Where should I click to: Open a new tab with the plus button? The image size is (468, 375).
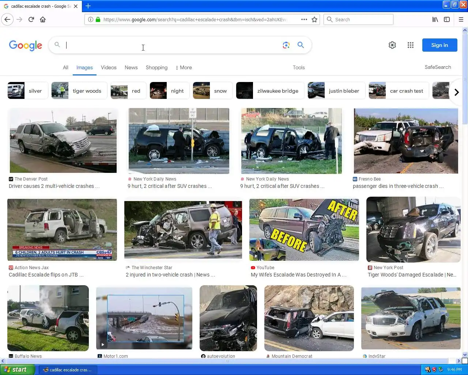pyautogui.click(x=88, y=6)
